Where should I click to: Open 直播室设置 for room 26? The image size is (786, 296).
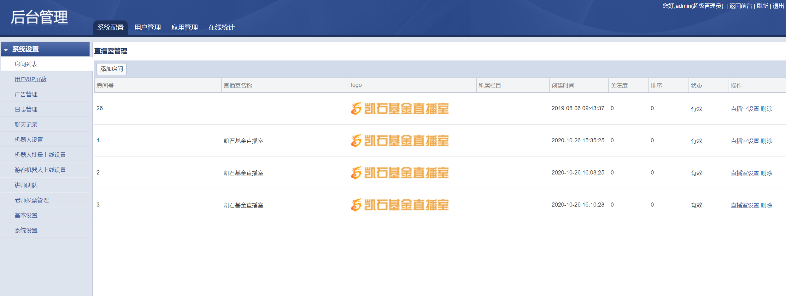745,109
